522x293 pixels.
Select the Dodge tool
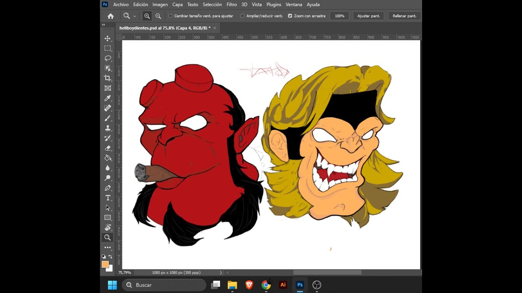[x=108, y=178]
